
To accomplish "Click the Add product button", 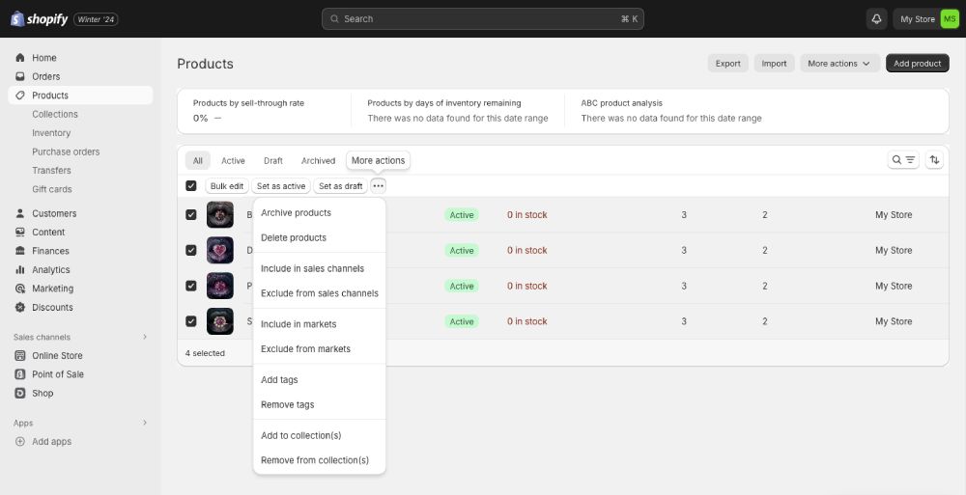I will pyautogui.click(x=917, y=64).
